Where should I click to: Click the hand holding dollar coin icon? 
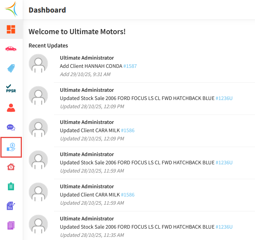11,147
